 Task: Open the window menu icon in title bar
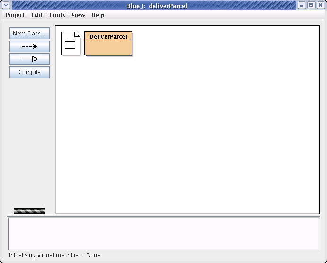point(6,5)
